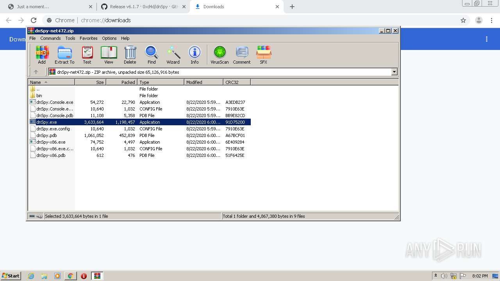The height and width of the screenshot is (281, 500).
Task: Click the WinRAR taskbar button
Action: (97, 276)
